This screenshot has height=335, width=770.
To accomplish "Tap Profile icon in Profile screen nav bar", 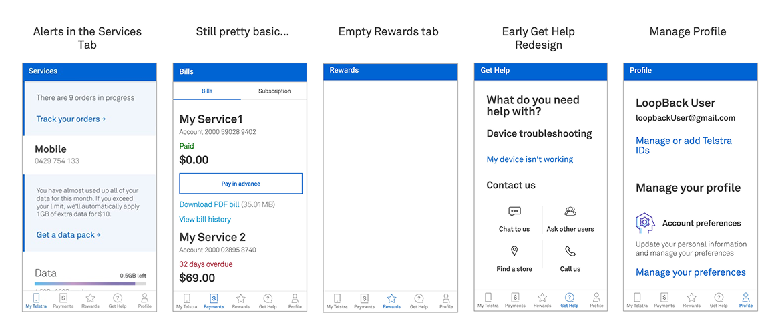I will pyautogui.click(x=745, y=297).
